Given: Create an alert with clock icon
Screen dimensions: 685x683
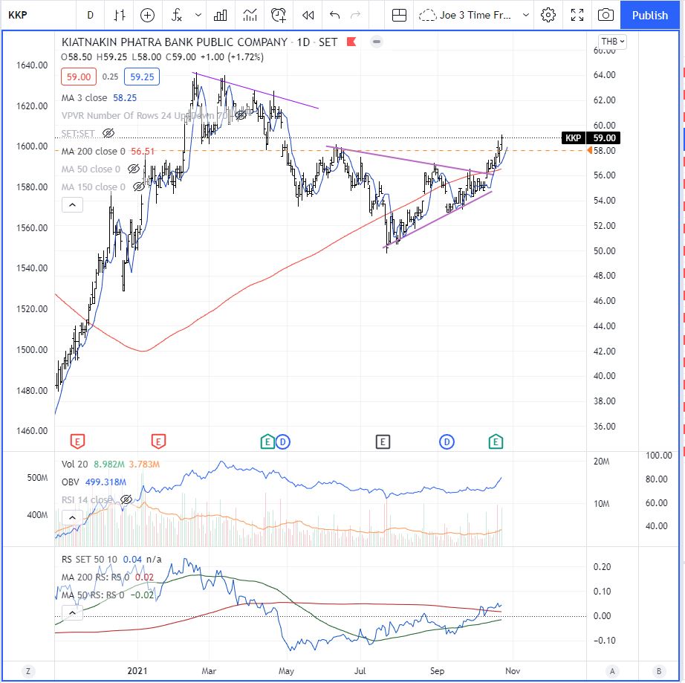Looking at the screenshot, I should tap(279, 16).
